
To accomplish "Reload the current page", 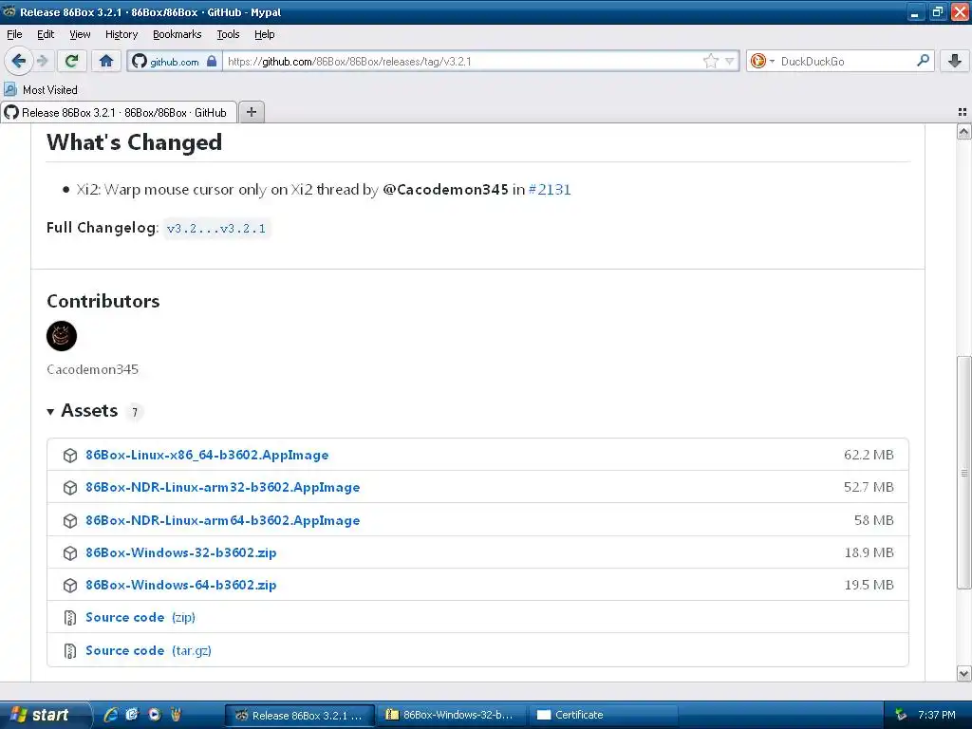I will pos(72,61).
